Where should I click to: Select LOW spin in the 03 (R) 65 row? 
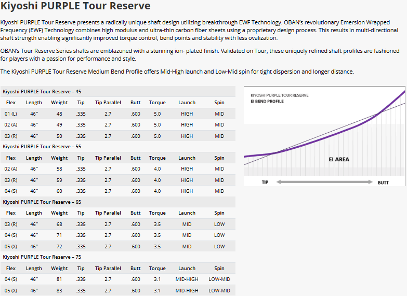click(x=219, y=224)
